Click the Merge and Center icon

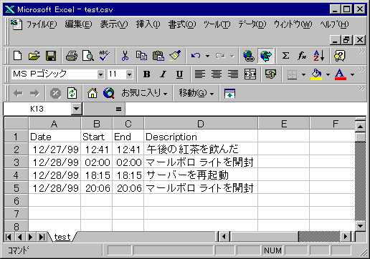(250, 74)
